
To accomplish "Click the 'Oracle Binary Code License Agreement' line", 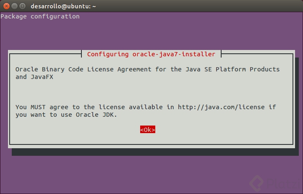I will (x=147, y=69).
